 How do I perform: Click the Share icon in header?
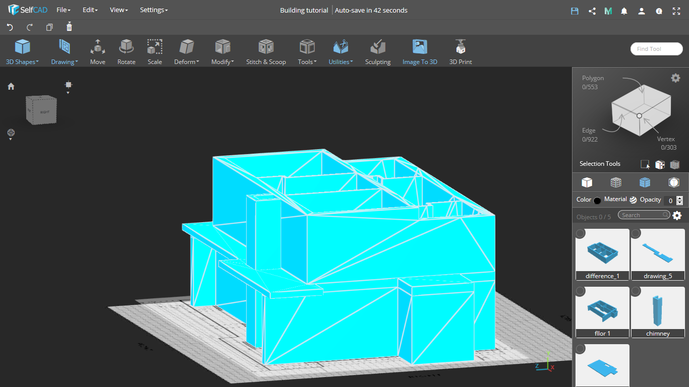[x=592, y=11]
